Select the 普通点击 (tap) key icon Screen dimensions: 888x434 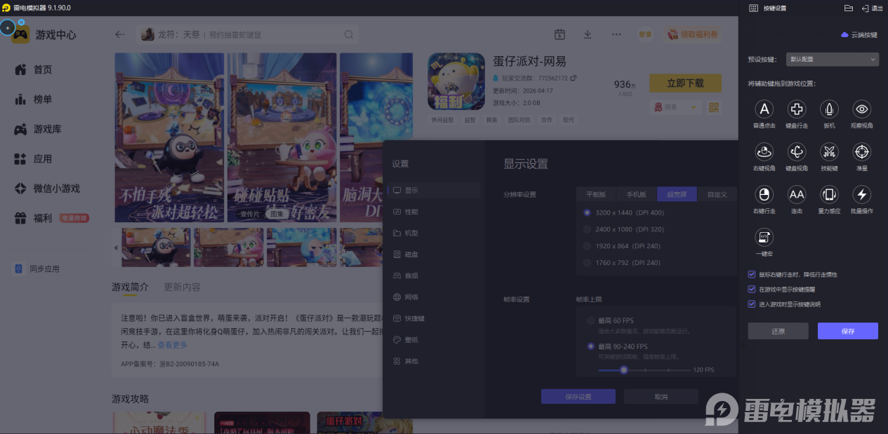[764, 109]
